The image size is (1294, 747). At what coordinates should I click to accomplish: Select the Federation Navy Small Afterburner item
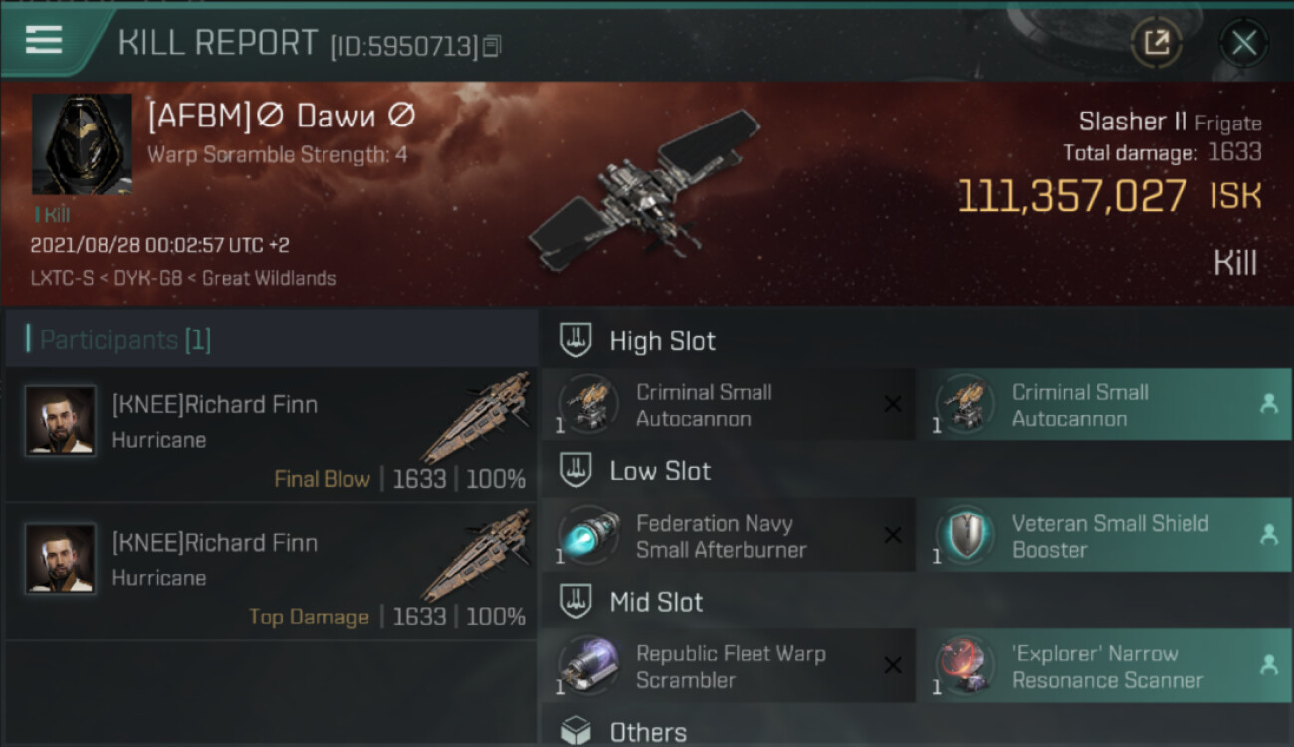point(729,536)
